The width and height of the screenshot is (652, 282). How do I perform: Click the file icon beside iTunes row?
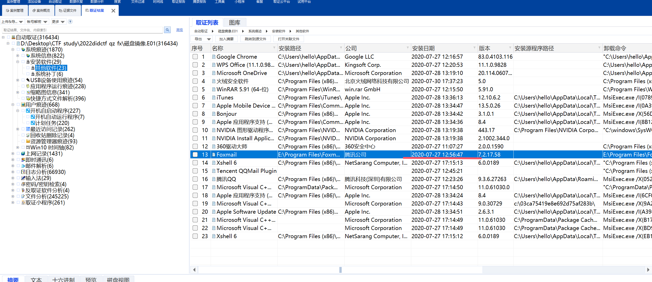(x=214, y=97)
